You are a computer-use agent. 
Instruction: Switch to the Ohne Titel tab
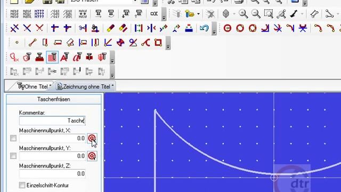coord(34,86)
